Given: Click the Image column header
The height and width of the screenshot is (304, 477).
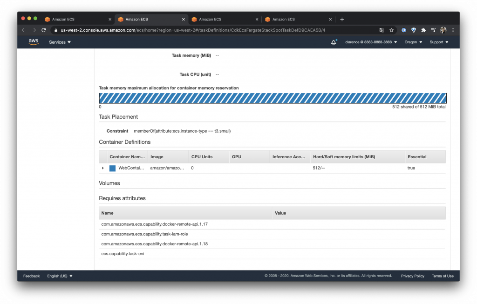Looking at the screenshot, I should click(168, 157).
